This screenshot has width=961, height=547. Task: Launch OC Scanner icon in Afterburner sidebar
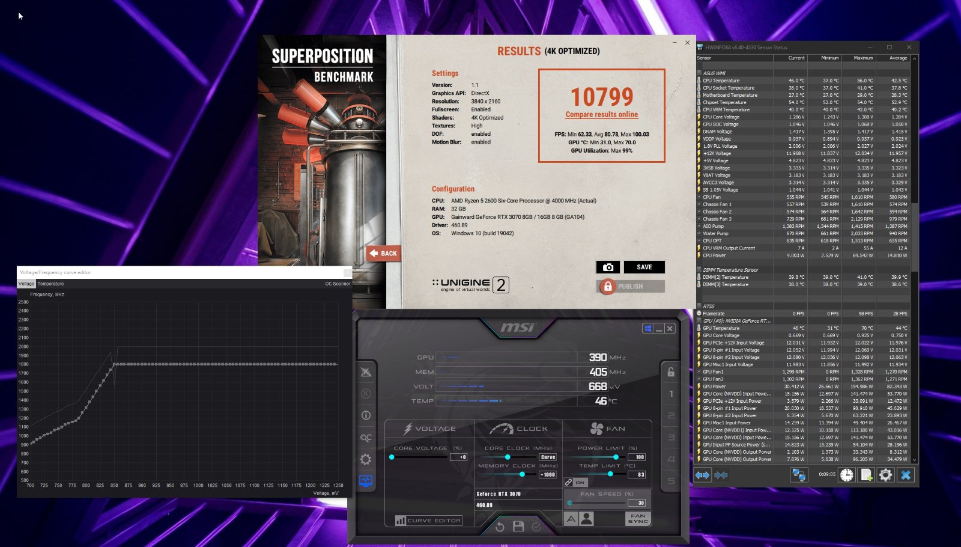[366, 438]
